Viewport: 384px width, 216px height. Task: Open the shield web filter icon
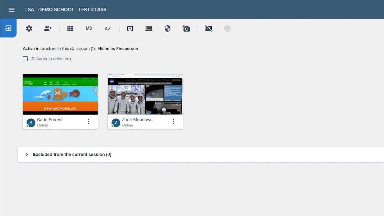point(168,28)
